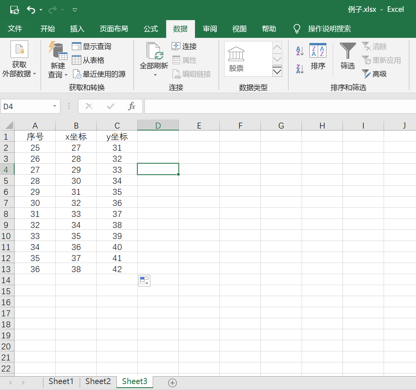This screenshot has height=390, width=416.
Task: Click the Undo arrow icon
Action: click(x=31, y=10)
